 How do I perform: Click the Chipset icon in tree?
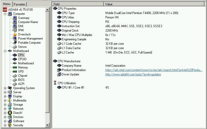15,76
